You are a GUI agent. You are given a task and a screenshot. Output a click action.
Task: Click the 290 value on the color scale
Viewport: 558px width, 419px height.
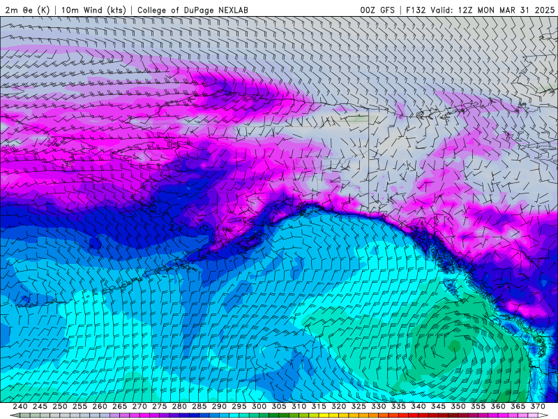click(x=219, y=406)
